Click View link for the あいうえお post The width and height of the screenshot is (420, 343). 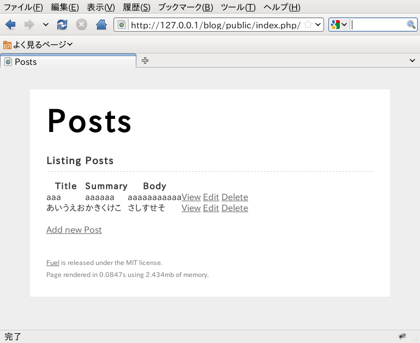click(191, 208)
